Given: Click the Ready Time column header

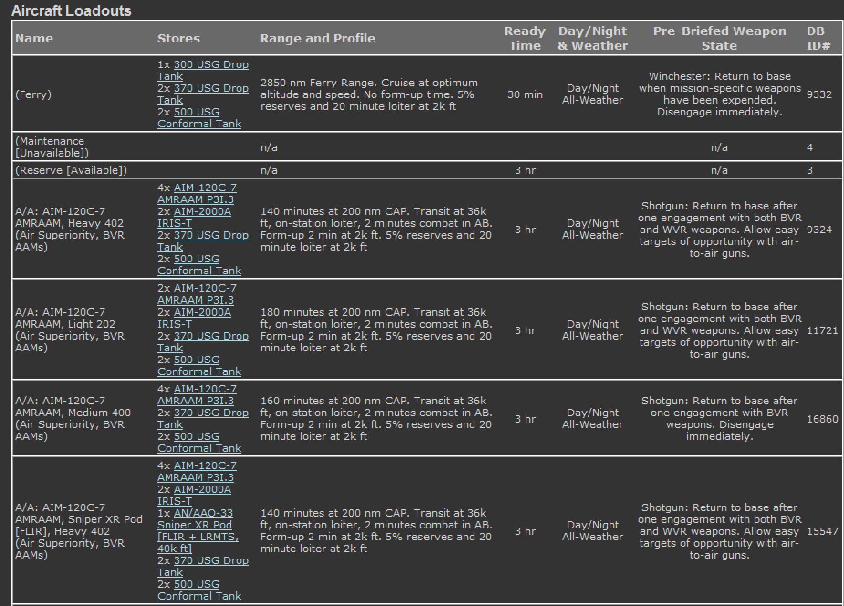Looking at the screenshot, I should tap(525, 38).
